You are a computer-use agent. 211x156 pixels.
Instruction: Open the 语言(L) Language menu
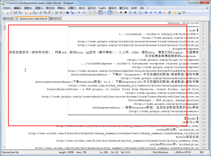61,8
